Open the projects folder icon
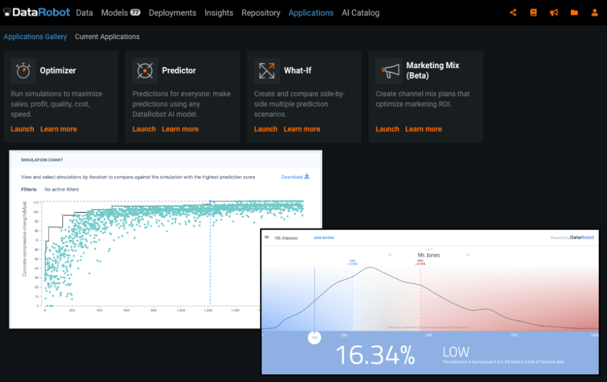 (x=574, y=12)
